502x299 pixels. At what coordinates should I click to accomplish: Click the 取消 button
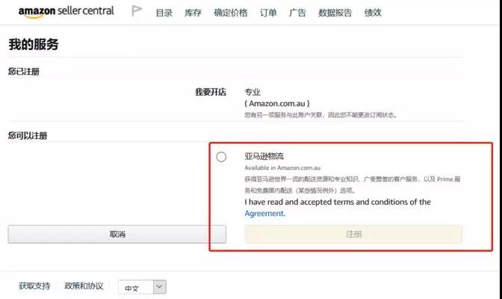[117, 234]
